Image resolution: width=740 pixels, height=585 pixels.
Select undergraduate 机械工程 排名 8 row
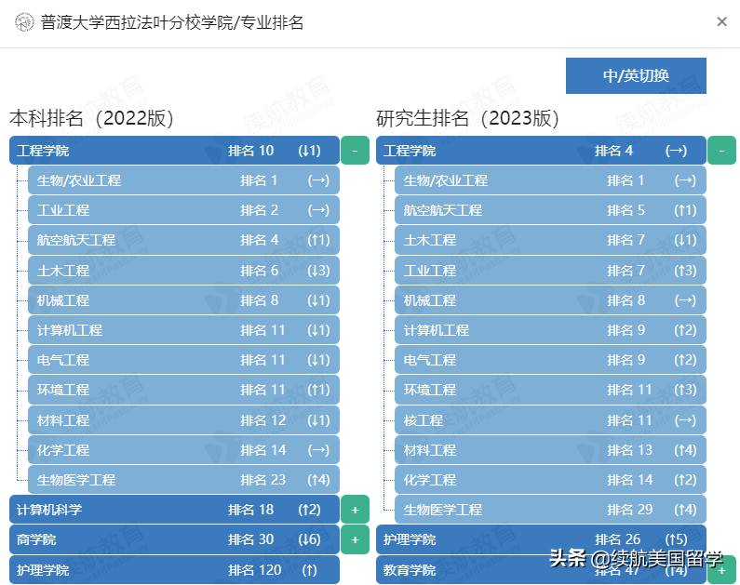coord(183,300)
